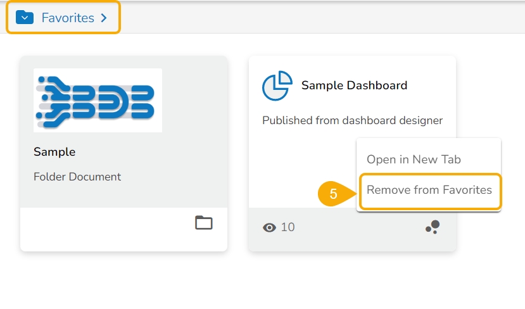Click the view count number 10
The image size is (525, 309).
pyautogui.click(x=288, y=227)
